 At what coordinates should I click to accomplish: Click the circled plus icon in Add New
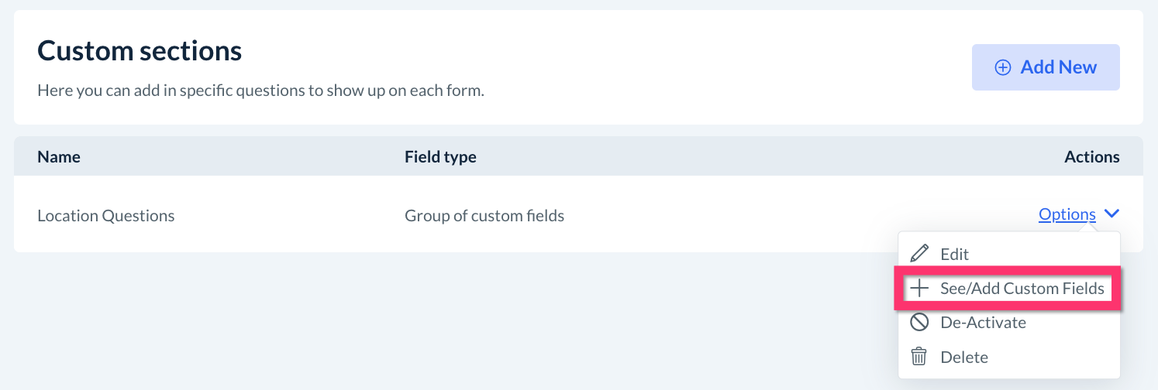coord(1003,67)
